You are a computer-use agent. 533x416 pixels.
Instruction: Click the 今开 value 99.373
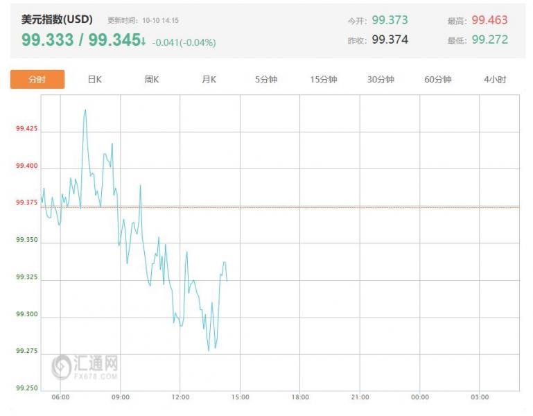[390, 20]
